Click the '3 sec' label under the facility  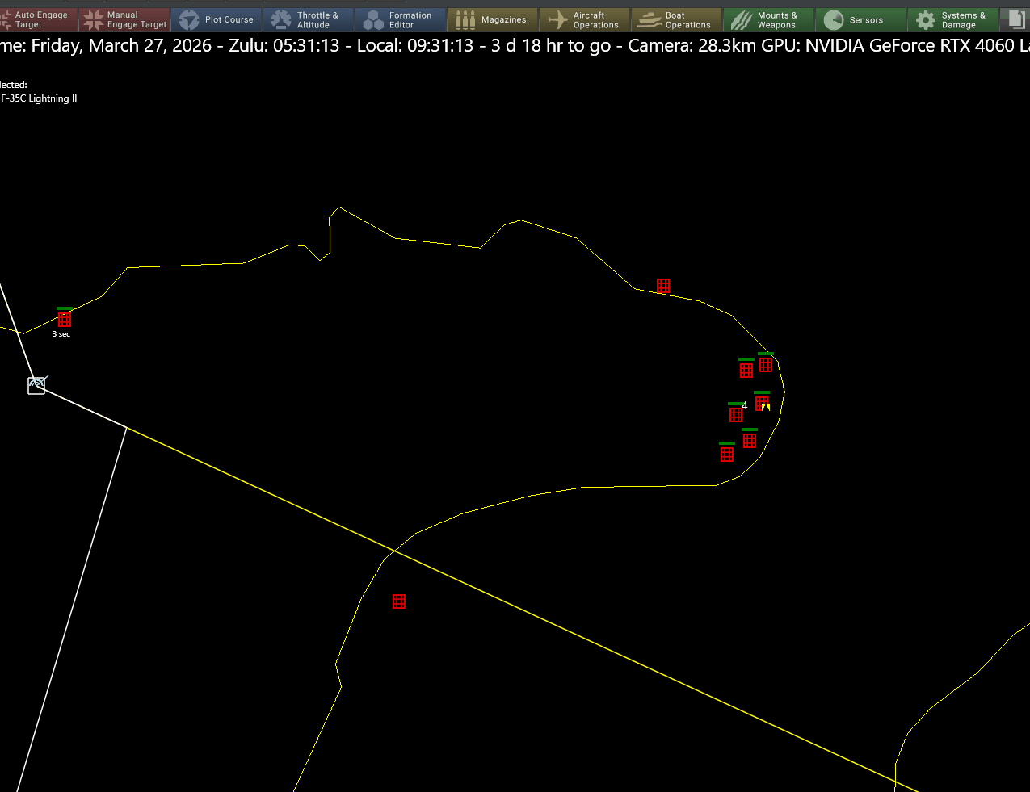point(61,334)
